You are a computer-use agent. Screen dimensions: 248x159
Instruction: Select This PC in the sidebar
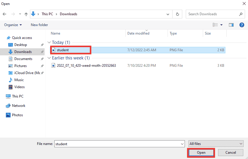coord(18,96)
